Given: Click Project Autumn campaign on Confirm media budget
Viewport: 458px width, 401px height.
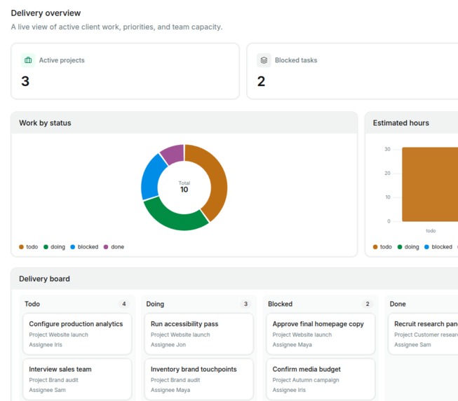Looking at the screenshot, I should tap(306, 380).
